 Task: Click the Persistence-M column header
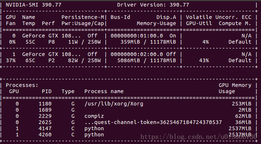83,17
